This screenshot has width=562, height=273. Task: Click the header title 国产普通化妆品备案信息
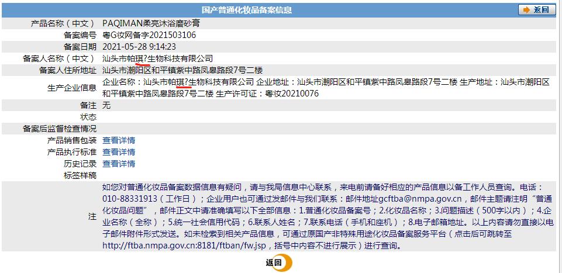click(x=247, y=10)
